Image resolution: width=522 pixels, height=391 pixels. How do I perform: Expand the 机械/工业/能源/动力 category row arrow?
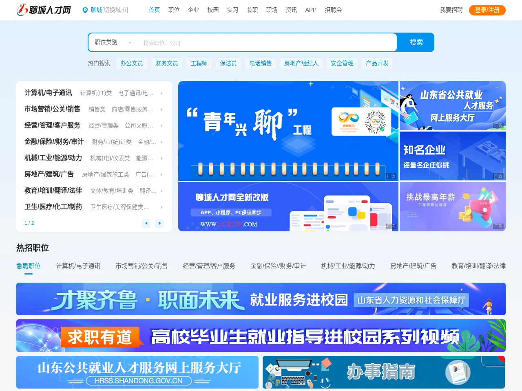[x=162, y=158]
